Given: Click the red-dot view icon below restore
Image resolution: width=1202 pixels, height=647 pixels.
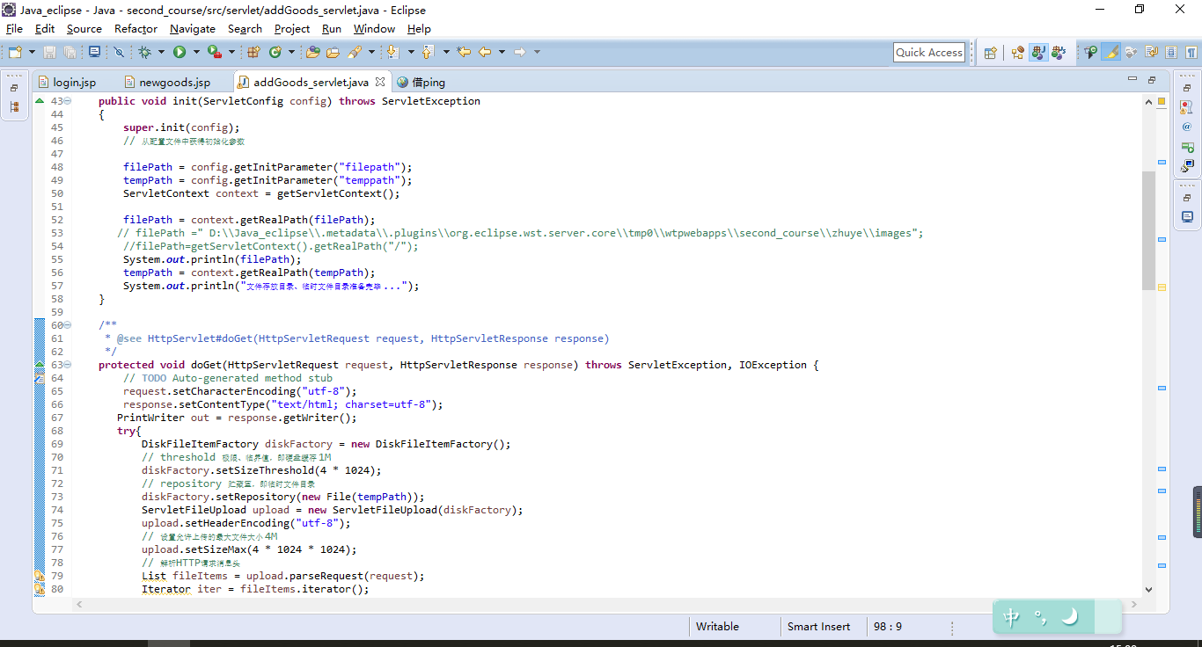Looking at the screenshot, I should 1187,107.
